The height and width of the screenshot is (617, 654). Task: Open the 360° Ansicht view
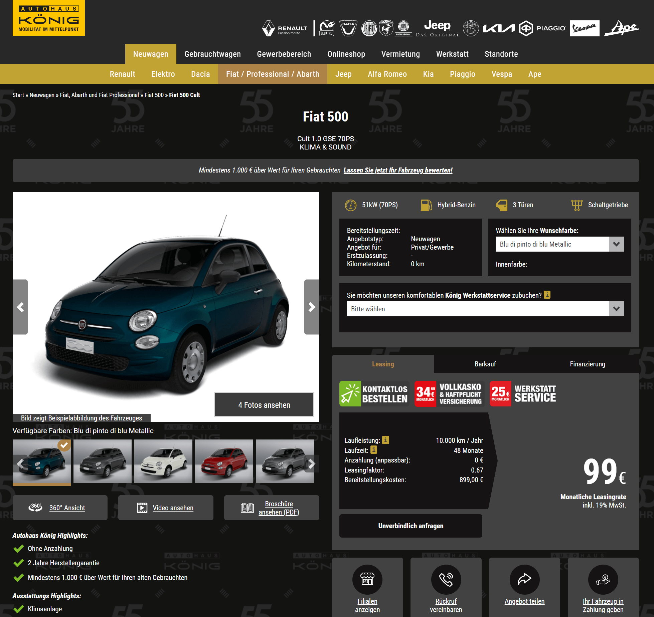[60, 508]
